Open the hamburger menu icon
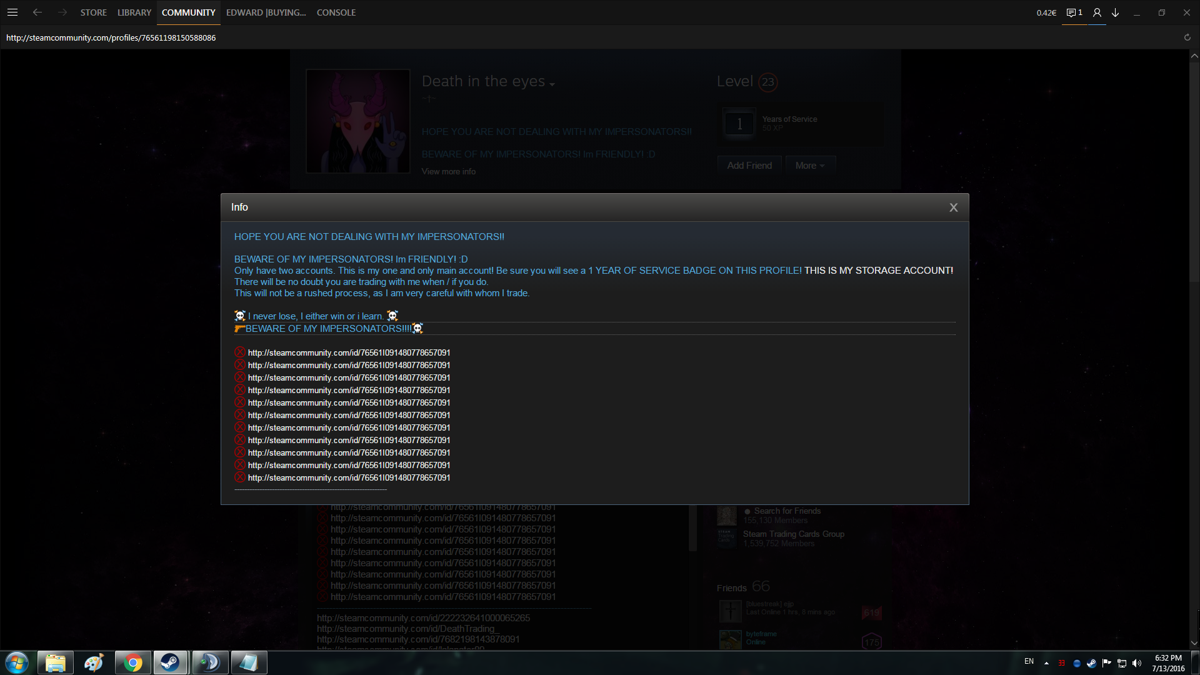 tap(12, 12)
